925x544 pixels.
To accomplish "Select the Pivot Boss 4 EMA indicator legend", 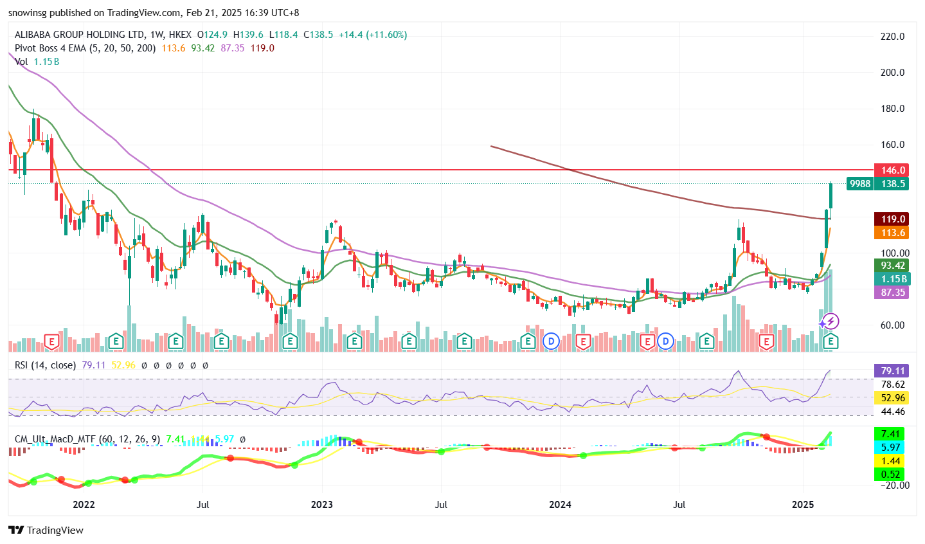I will [85, 48].
